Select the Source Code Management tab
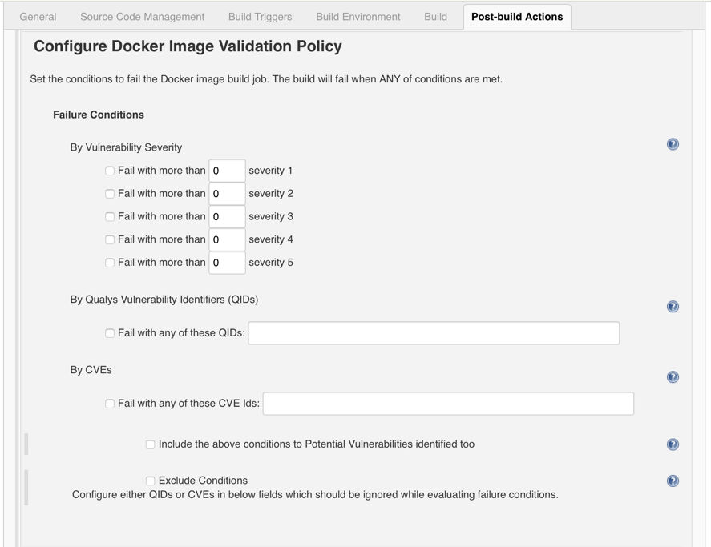The width and height of the screenshot is (711, 547). point(141,16)
